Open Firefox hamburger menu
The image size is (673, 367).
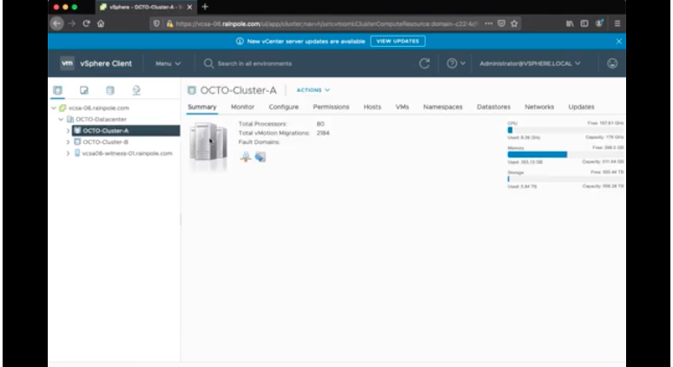click(x=617, y=23)
